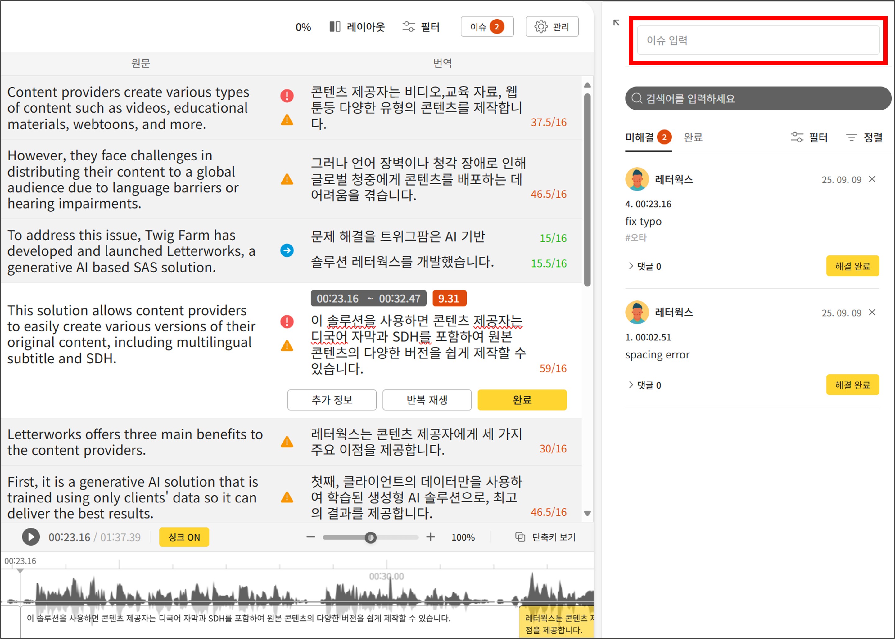This screenshot has width=895, height=639.
Task: Click the play button in the audio controls
Action: pos(31,537)
